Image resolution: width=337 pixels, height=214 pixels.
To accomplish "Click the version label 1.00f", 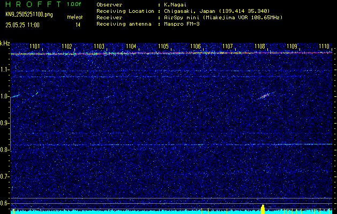I will coord(74,4).
